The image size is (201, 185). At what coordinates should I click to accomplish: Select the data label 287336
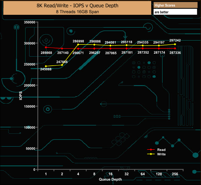(x=175, y=53)
